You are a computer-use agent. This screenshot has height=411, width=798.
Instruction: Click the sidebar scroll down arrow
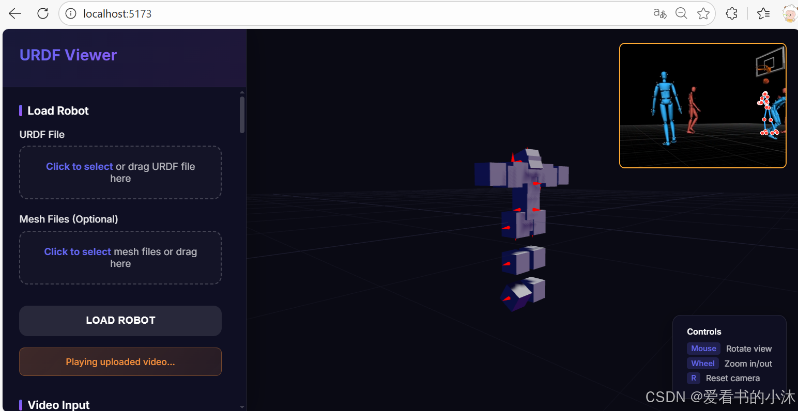tap(242, 407)
